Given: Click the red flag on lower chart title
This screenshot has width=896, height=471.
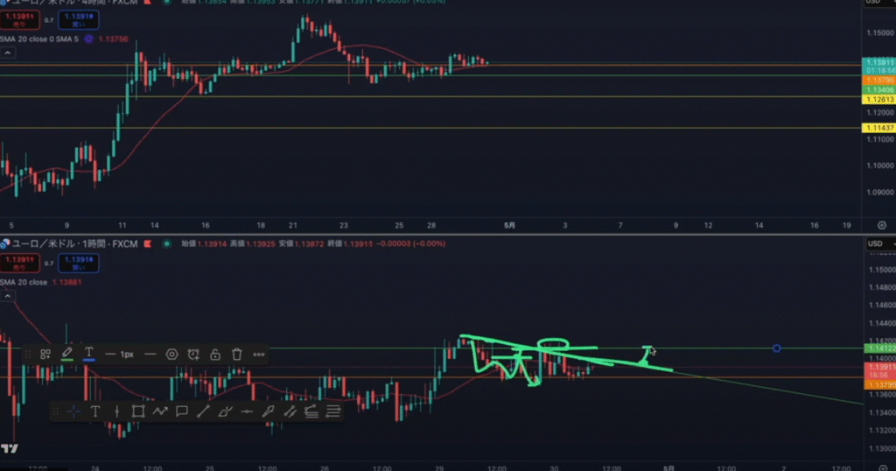Looking at the screenshot, I should point(148,244).
